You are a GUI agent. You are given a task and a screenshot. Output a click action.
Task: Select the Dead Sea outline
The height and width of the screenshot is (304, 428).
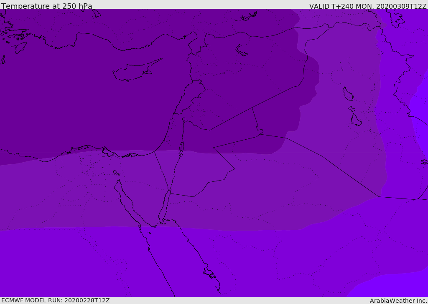(181, 147)
